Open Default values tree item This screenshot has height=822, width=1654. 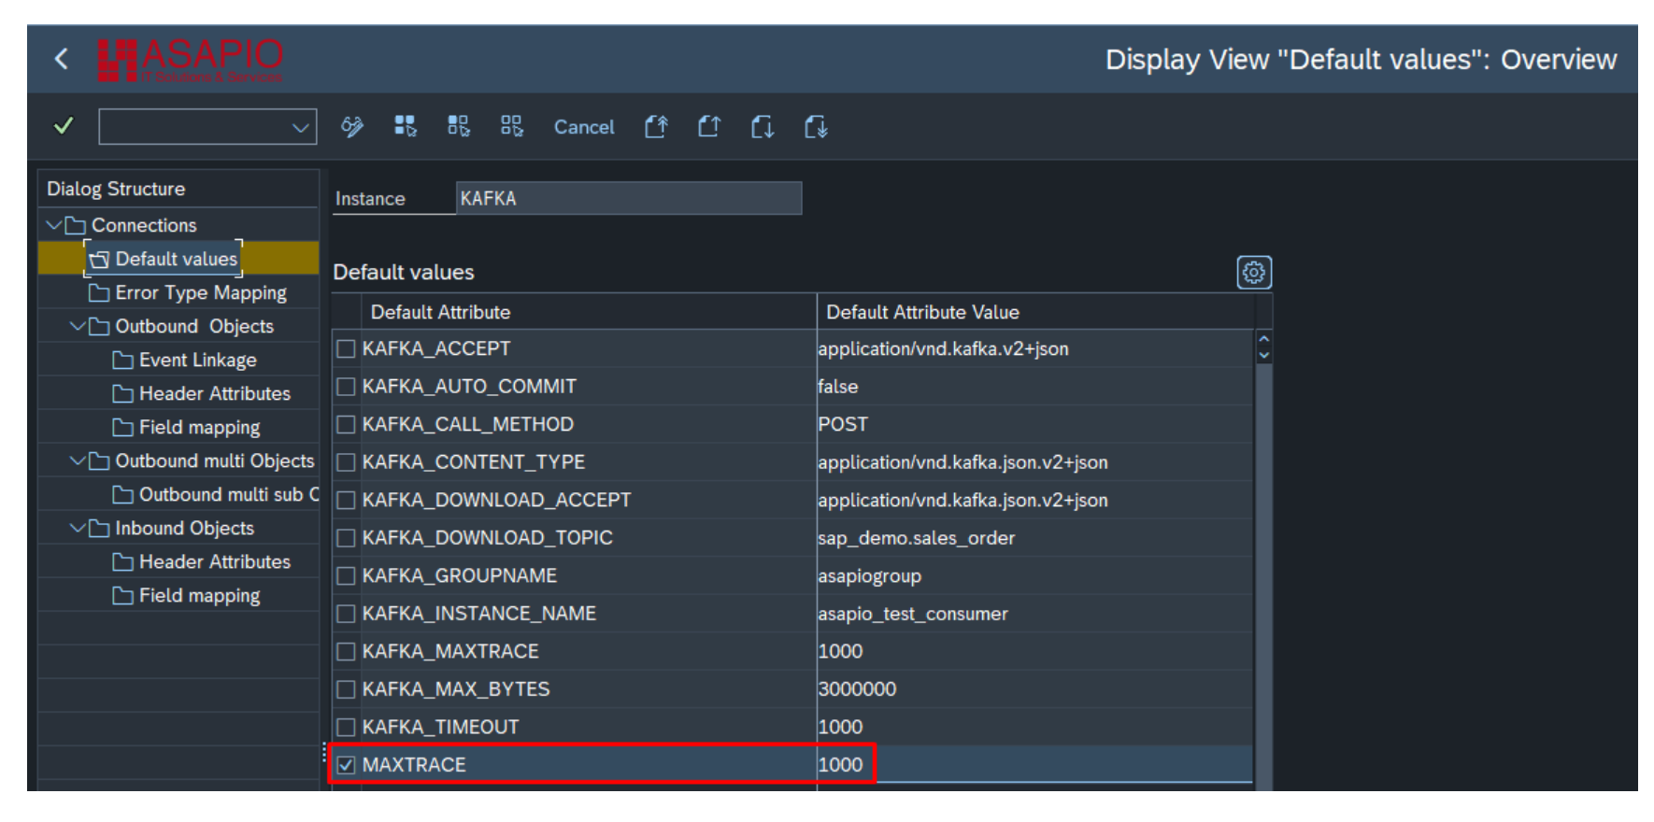(177, 259)
